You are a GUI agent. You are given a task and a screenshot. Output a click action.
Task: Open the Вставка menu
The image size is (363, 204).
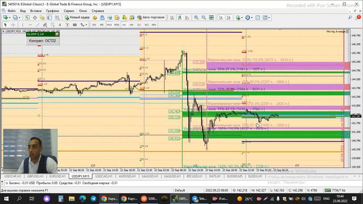36,11
